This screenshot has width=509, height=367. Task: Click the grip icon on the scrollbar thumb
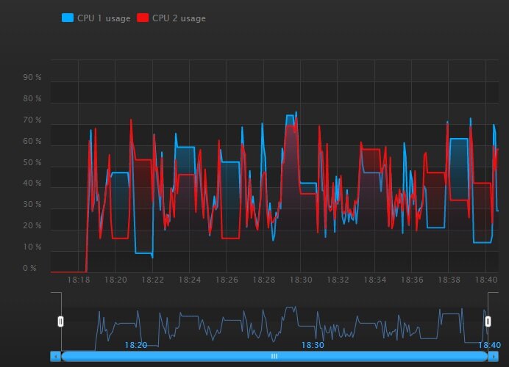tap(274, 356)
